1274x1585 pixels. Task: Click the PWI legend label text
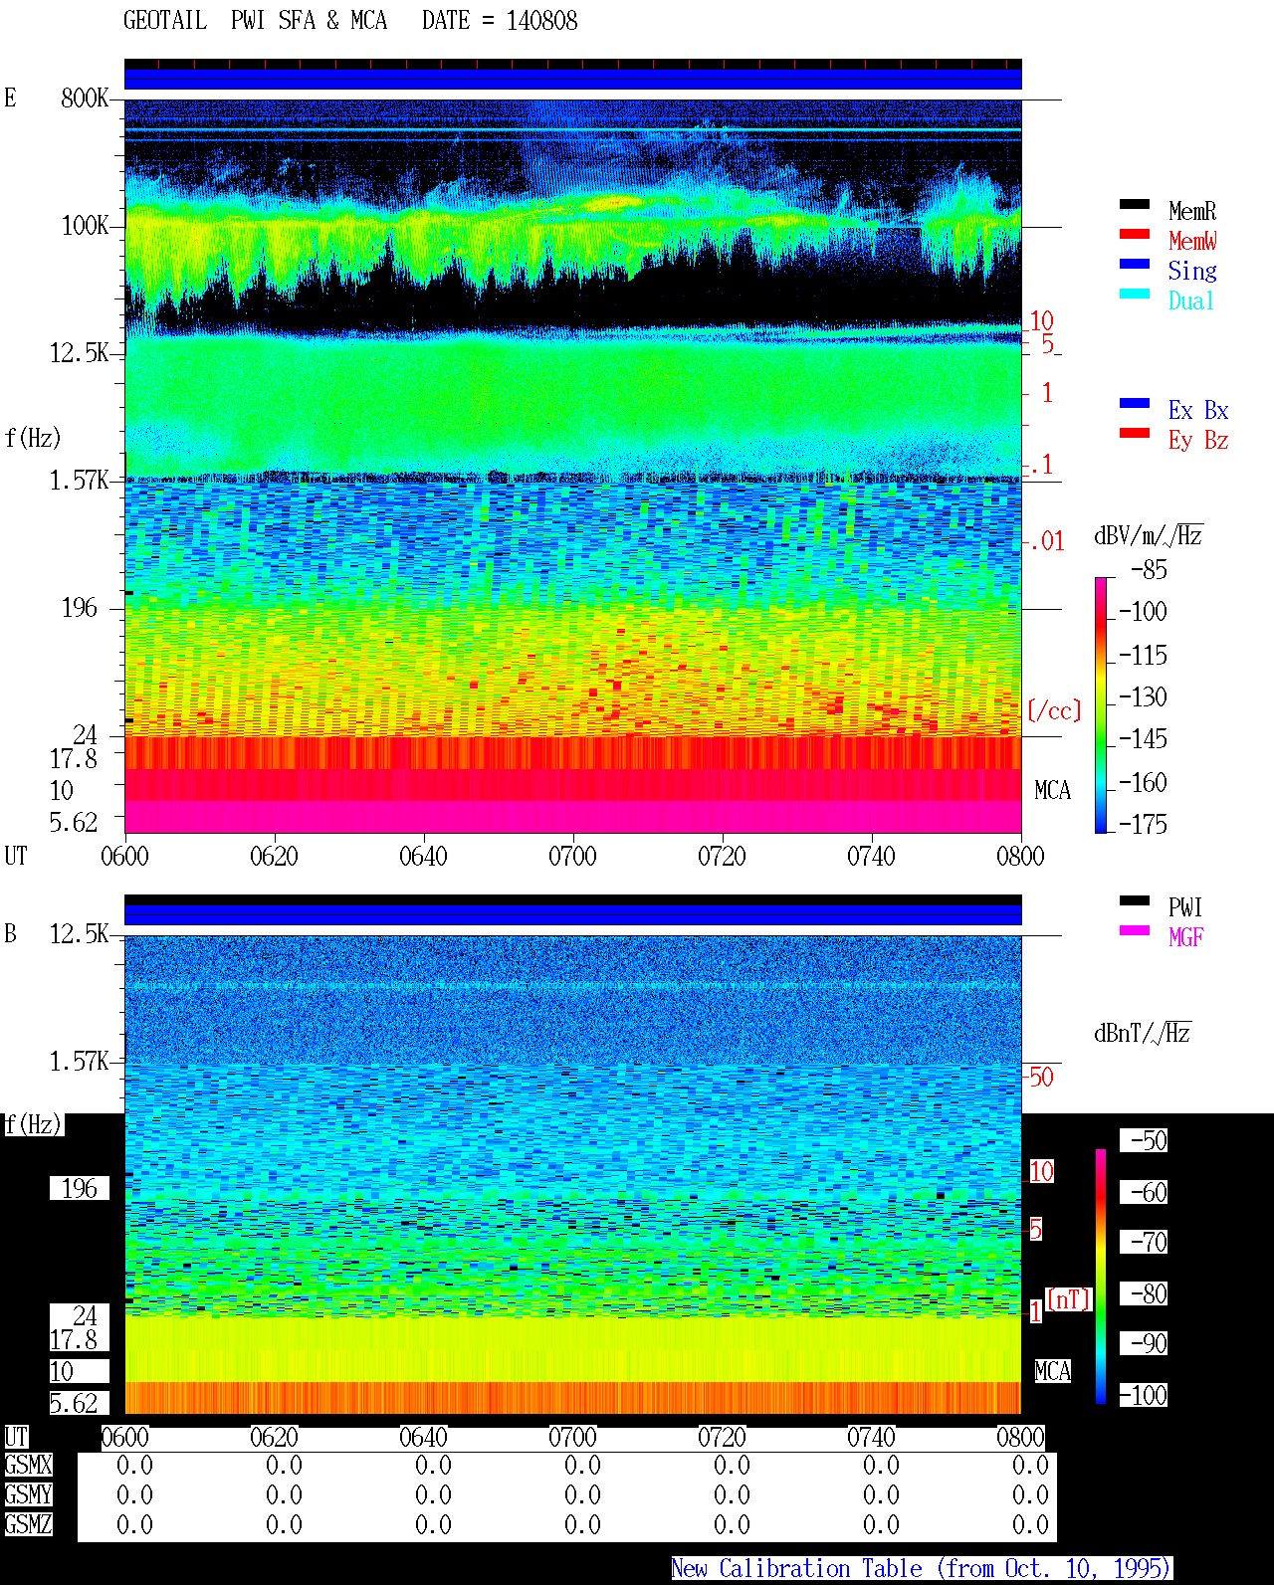(x=1185, y=907)
